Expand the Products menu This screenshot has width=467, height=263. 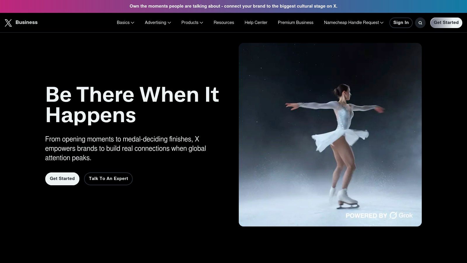click(x=192, y=23)
